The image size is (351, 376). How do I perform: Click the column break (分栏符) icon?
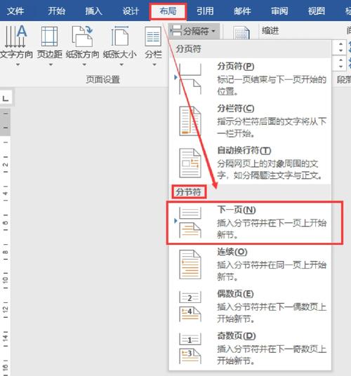[x=190, y=121]
